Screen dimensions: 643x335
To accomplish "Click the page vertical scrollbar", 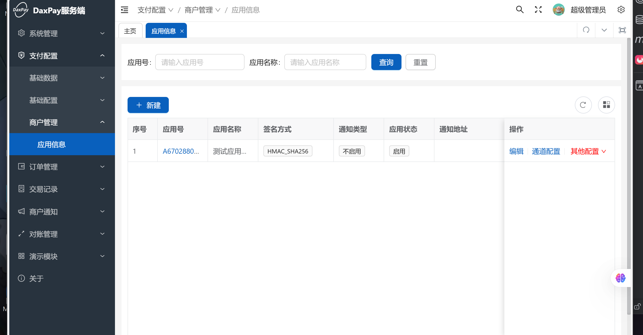I will pyautogui.click(x=629, y=176).
